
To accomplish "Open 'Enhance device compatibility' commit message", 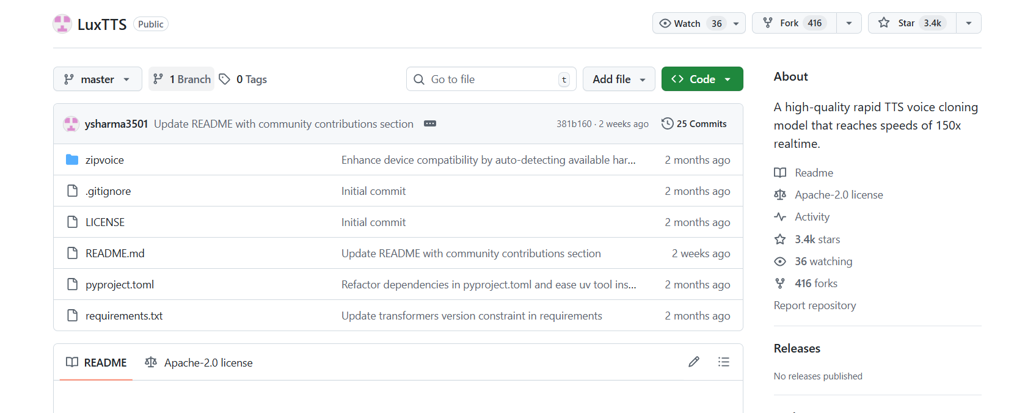I will click(489, 160).
